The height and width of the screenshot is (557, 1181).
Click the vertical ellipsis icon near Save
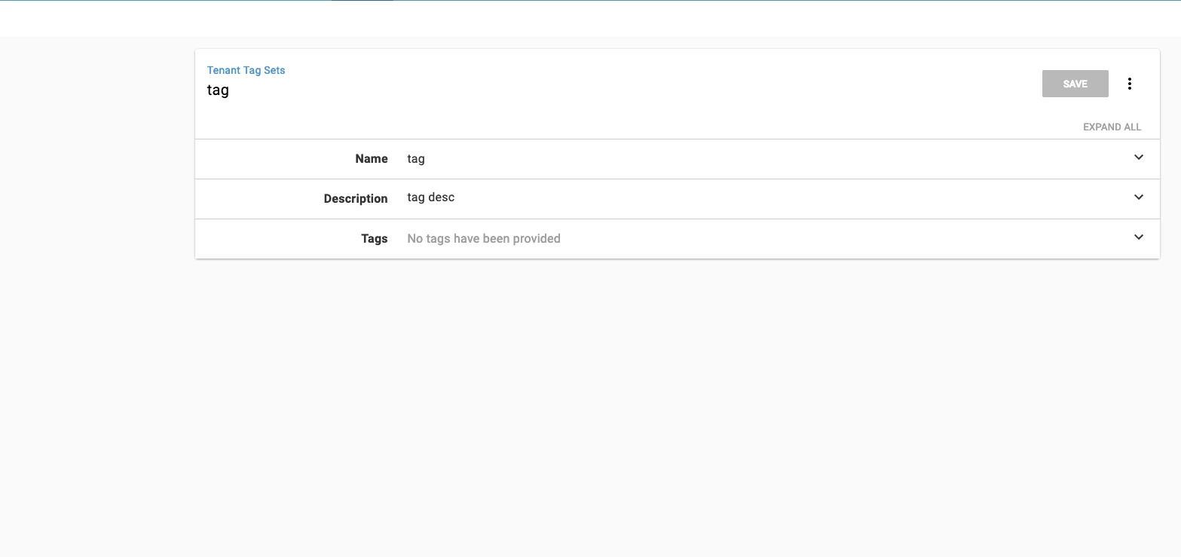coord(1130,84)
